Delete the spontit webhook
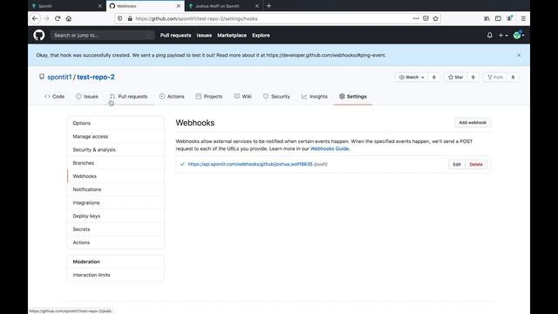Screen dimensions: 558x314 click(476, 165)
